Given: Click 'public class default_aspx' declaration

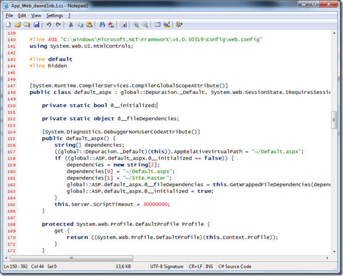Looking at the screenshot, I should [x=71, y=92].
